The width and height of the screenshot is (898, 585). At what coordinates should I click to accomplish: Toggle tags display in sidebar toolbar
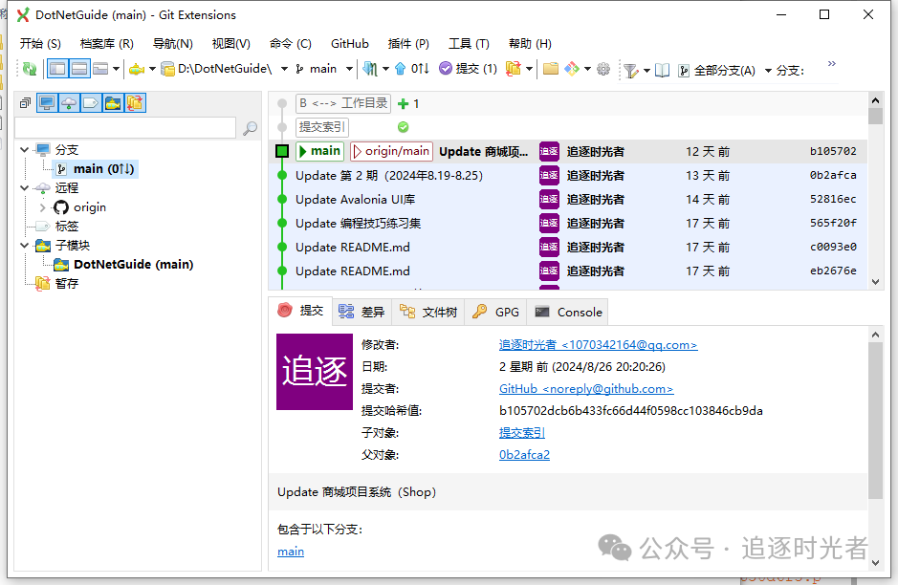pyautogui.click(x=91, y=102)
